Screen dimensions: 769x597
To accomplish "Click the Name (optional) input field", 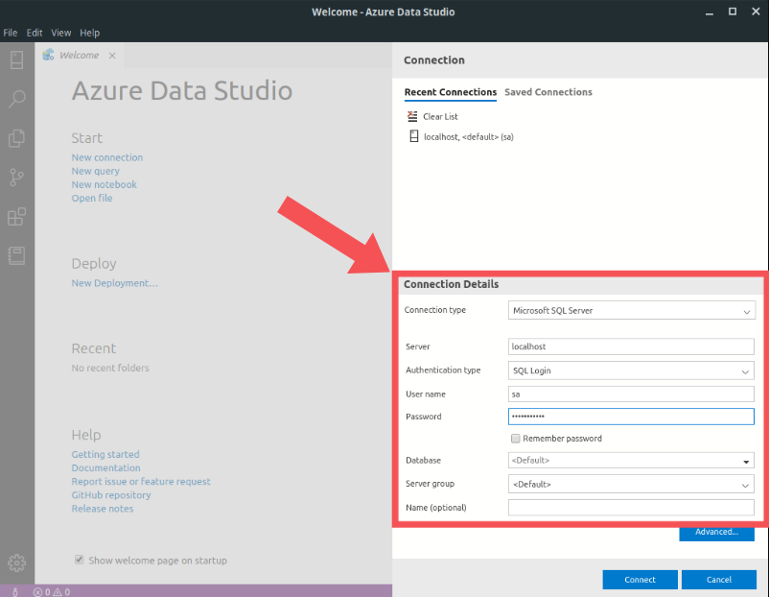I will [631, 508].
